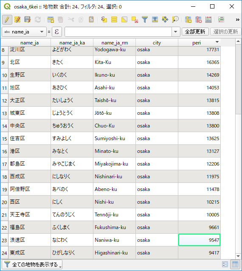Open field calculator abacus icon
The width and height of the screenshot is (242, 271).
(x=208, y=19)
